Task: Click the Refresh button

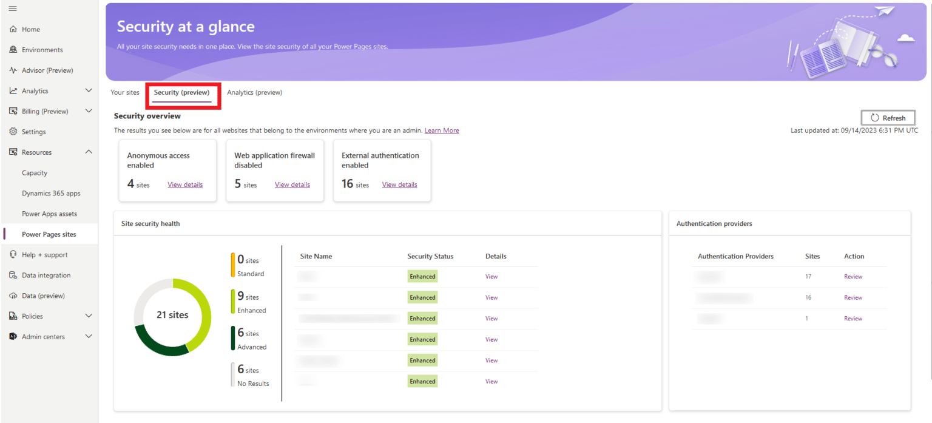Action: [888, 117]
